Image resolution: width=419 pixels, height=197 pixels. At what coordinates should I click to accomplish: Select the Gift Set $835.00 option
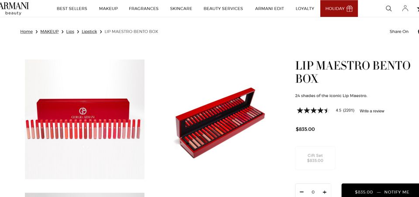point(315,158)
